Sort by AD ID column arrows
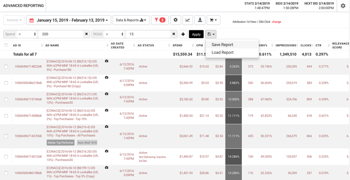This screenshot has height=180, width=350. pos(42,46)
